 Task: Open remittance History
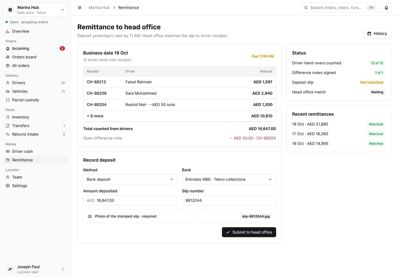click(x=377, y=34)
